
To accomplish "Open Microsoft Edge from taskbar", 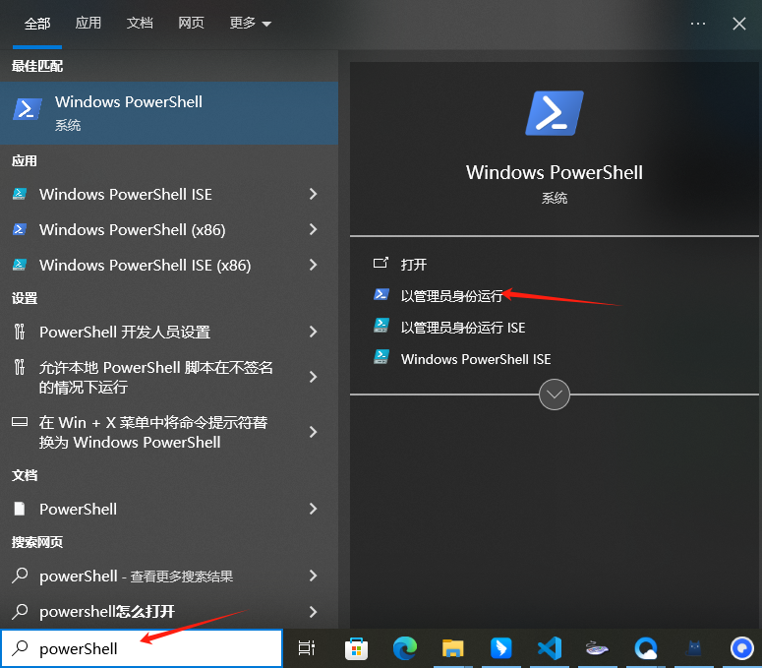I will click(404, 648).
